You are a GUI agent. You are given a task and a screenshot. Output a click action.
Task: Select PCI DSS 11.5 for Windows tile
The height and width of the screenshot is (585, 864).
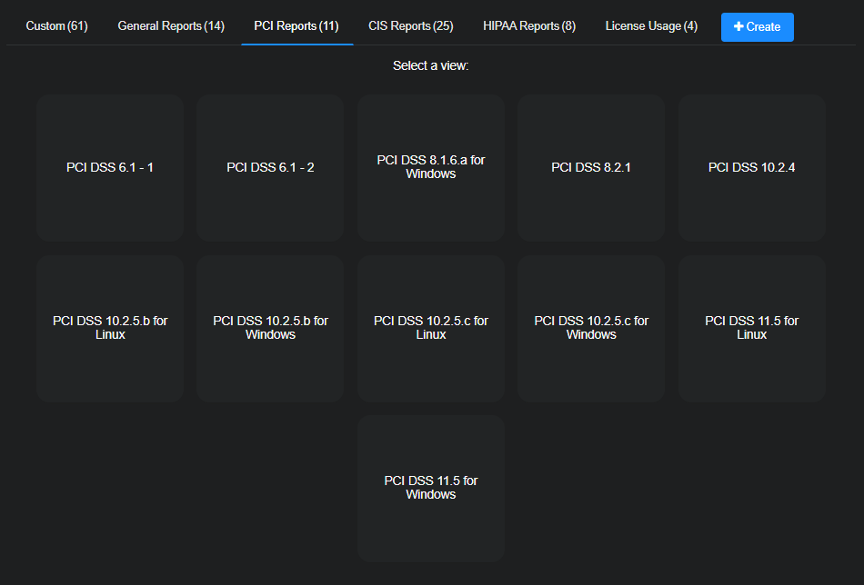point(431,488)
